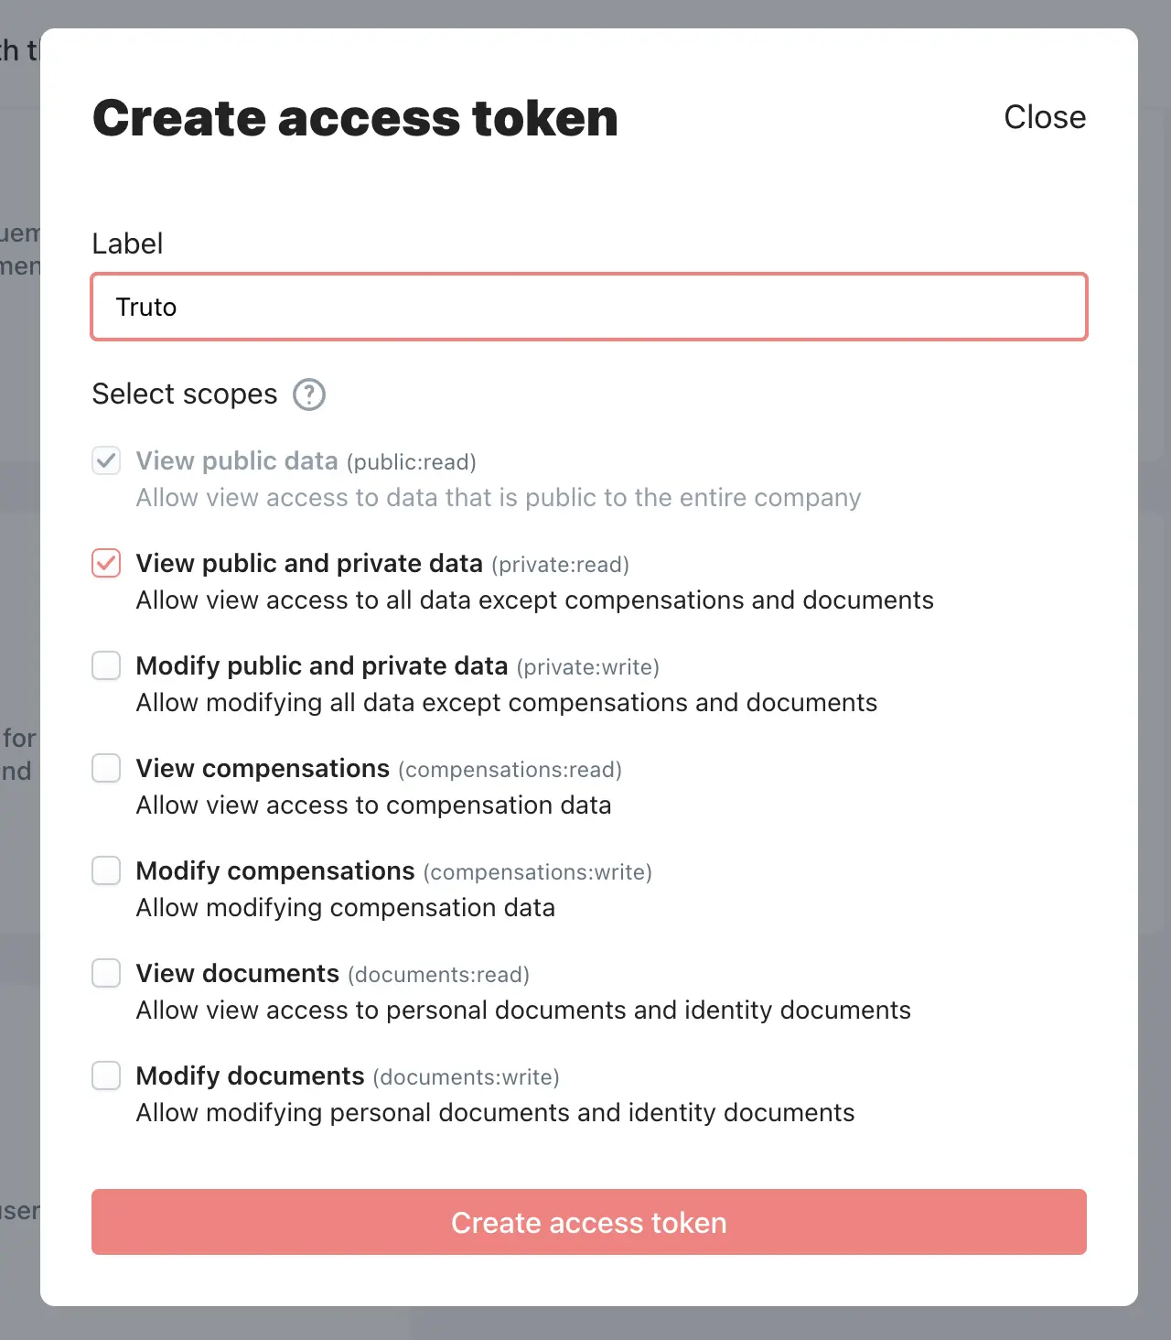Enable Modify public and private data checkbox
The width and height of the screenshot is (1171, 1340).
pos(106,665)
